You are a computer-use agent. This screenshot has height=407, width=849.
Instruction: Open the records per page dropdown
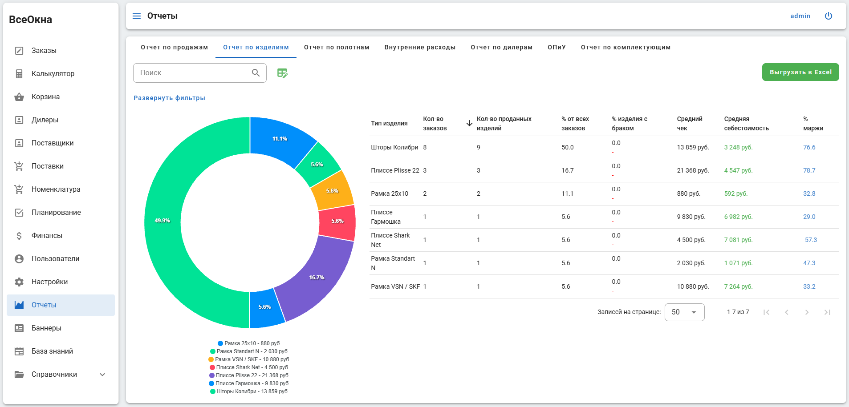click(x=684, y=312)
